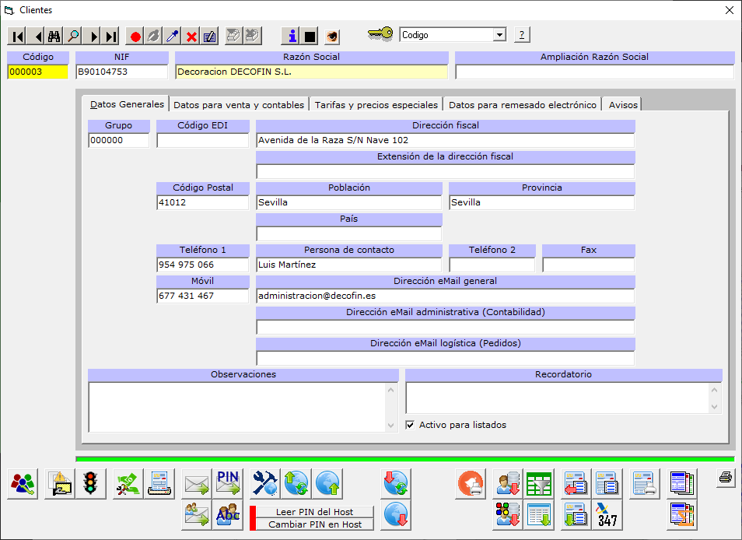Viewport: 742px width, 540px height.
Task: Select the Avisos tab
Action: tap(623, 105)
